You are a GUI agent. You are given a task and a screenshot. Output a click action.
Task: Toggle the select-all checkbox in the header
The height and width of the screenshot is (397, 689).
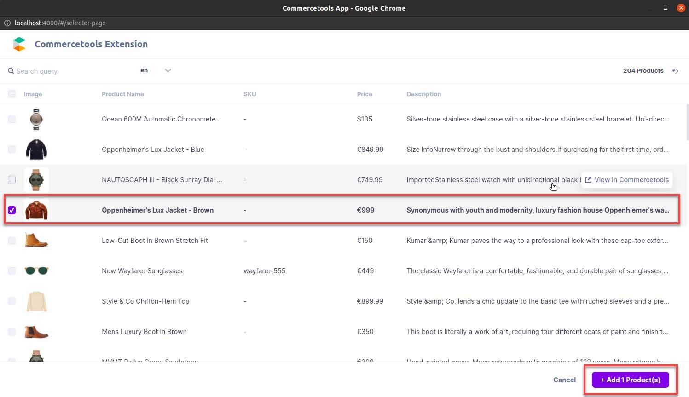pos(12,93)
